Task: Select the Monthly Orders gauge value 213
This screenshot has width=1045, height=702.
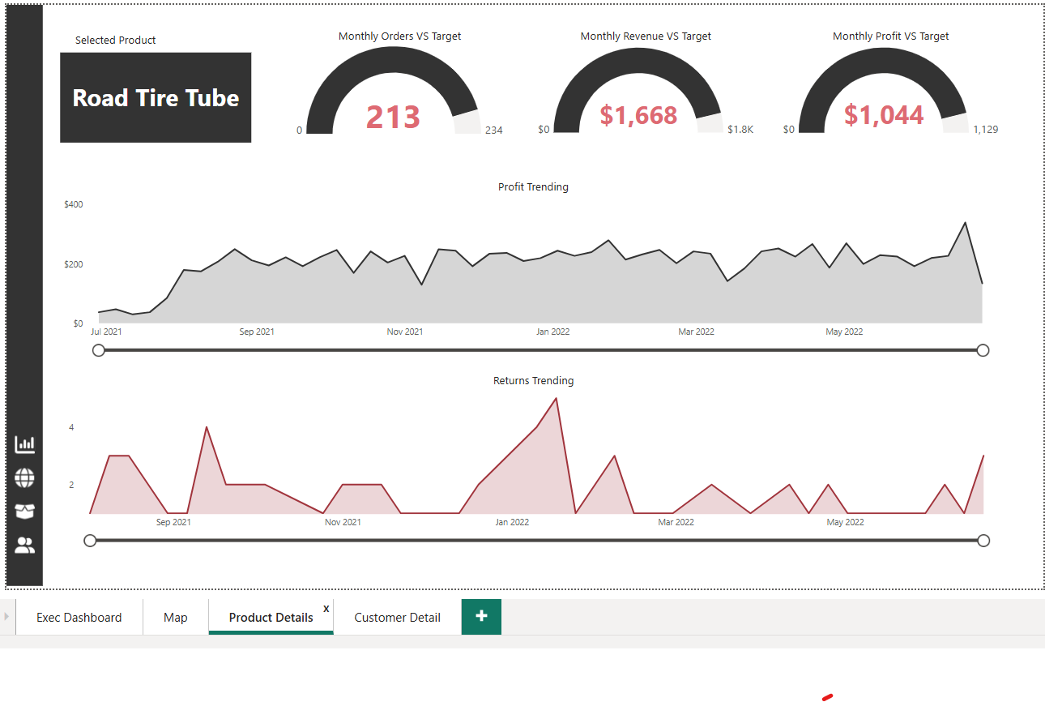Action: [393, 118]
